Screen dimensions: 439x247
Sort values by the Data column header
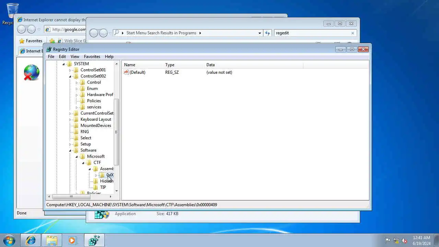click(x=254, y=65)
